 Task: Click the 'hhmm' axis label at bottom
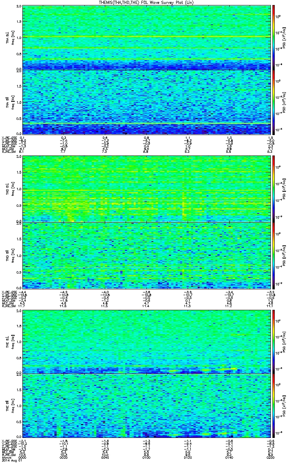click(6, 457)
